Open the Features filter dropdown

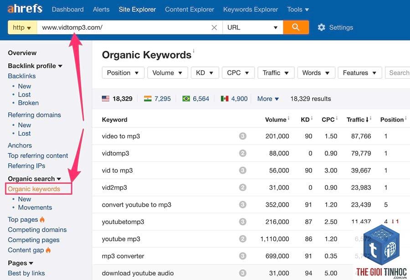pyautogui.click(x=360, y=73)
